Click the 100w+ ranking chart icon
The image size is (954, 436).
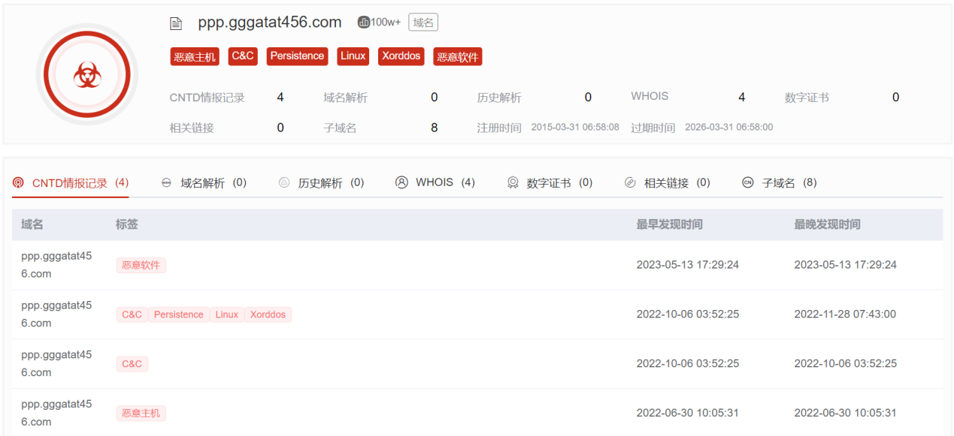364,23
